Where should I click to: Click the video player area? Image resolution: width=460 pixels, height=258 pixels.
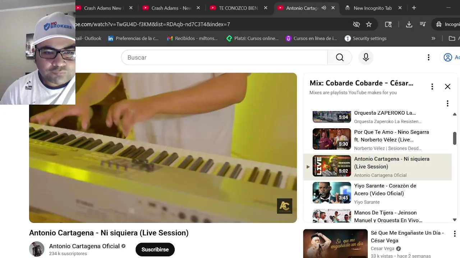163,148
